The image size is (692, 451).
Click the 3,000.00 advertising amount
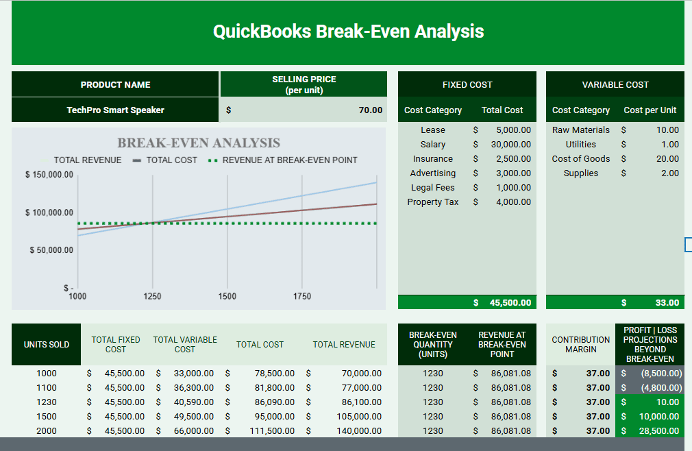502,173
